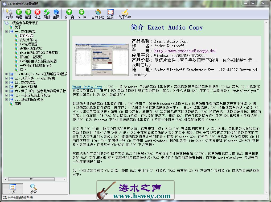Expand the 三、刻录前奏 cue chapter

6,78
